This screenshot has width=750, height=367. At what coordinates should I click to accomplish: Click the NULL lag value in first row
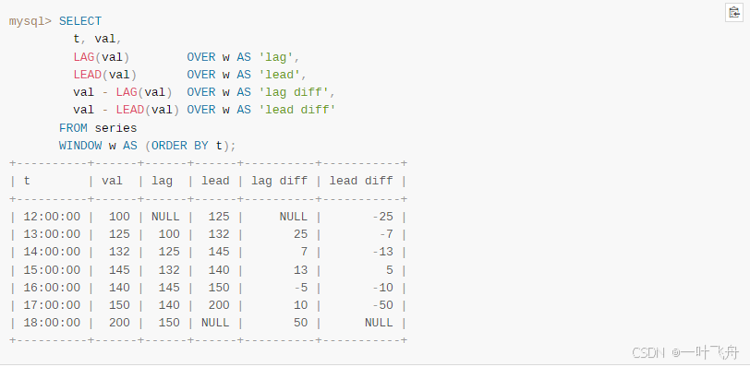165,217
